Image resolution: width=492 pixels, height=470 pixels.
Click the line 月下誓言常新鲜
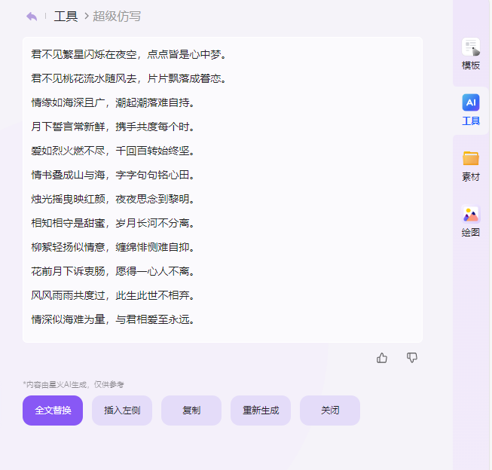click(x=68, y=127)
